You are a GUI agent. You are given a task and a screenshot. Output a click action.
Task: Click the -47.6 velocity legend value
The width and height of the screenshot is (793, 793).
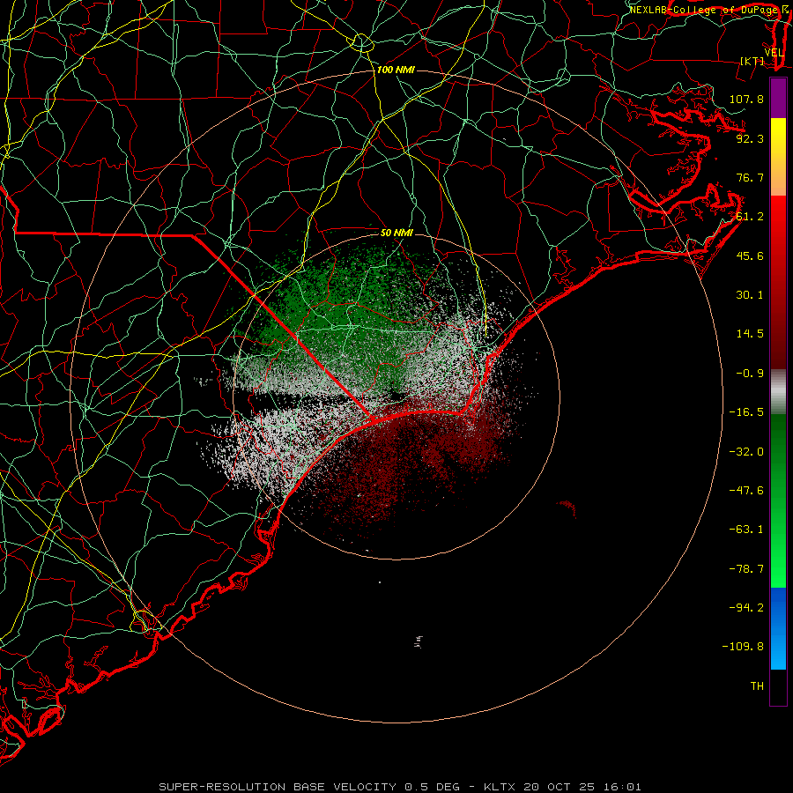pos(746,491)
